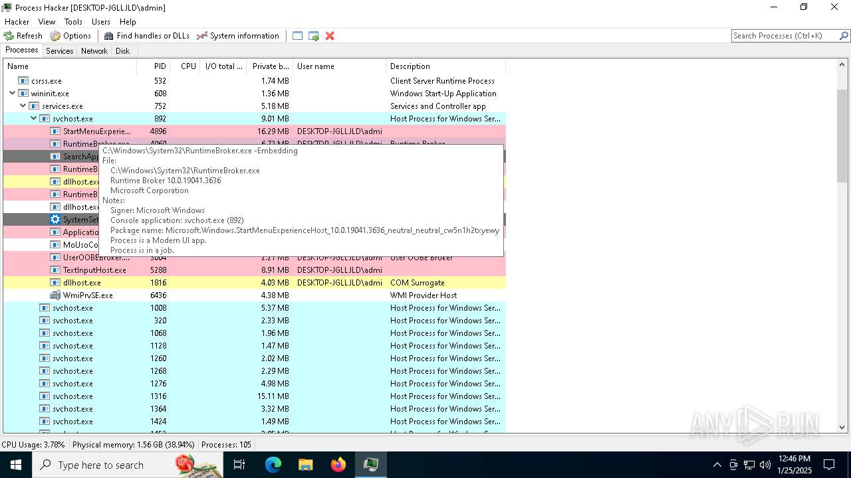Screen dimensions: 851x478
Task: Sort by Description column header
Action: pos(445,66)
